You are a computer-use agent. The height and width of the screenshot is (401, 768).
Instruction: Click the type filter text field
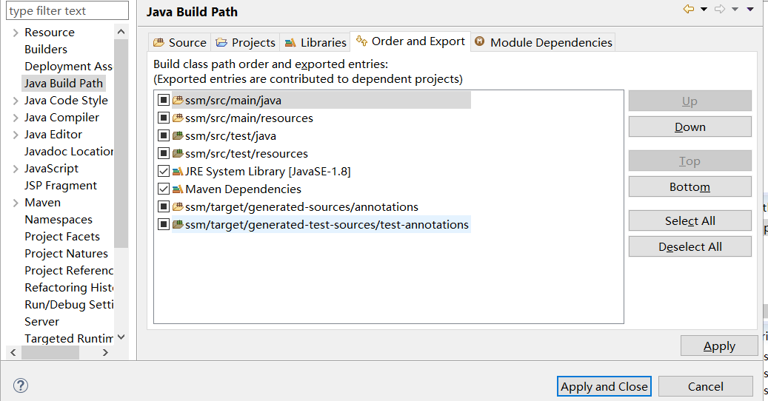(x=67, y=10)
